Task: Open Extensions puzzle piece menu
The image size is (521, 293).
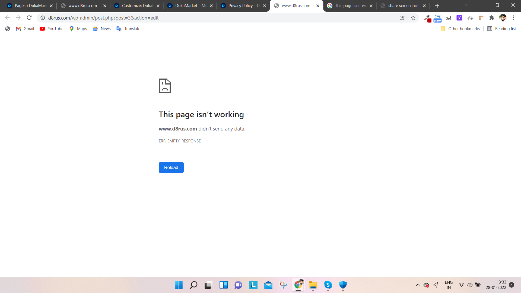Action: point(492,18)
